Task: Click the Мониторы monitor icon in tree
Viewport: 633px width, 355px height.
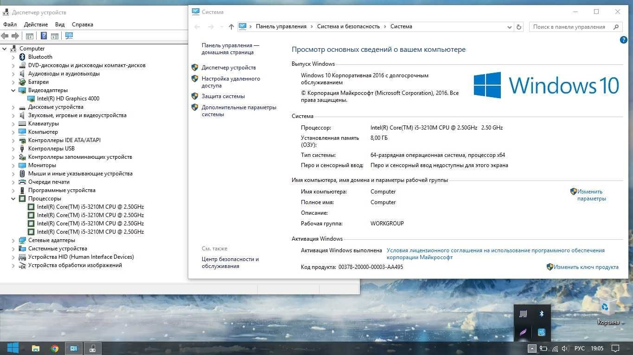Action: click(x=22, y=165)
